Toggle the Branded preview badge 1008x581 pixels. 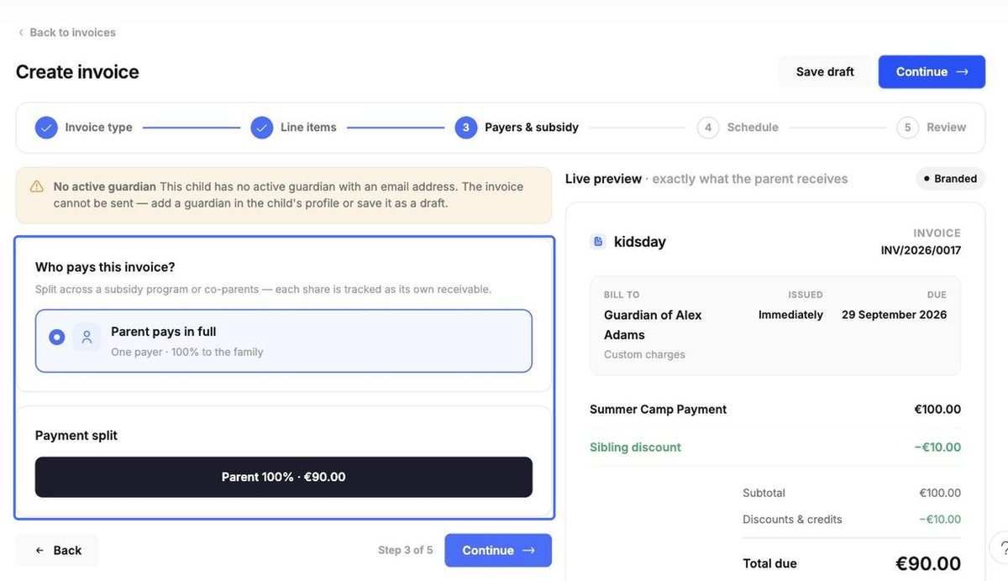click(950, 179)
